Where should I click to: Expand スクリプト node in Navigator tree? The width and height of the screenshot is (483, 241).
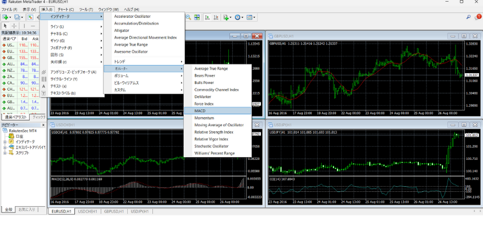(x=5, y=153)
